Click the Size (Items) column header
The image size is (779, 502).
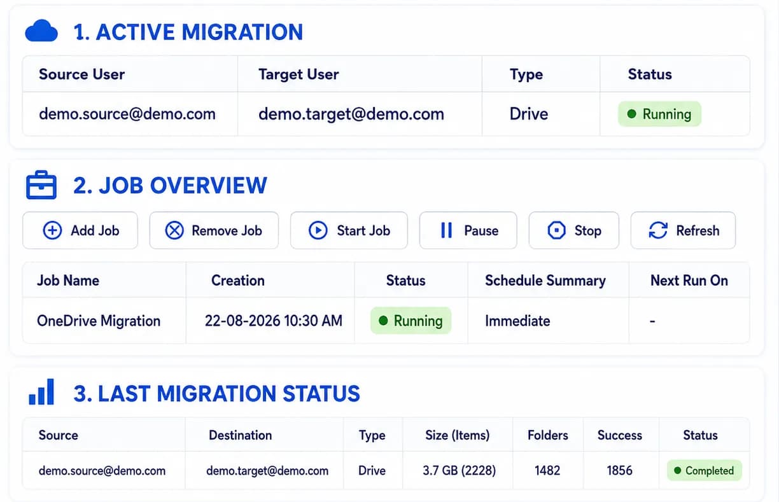click(458, 435)
